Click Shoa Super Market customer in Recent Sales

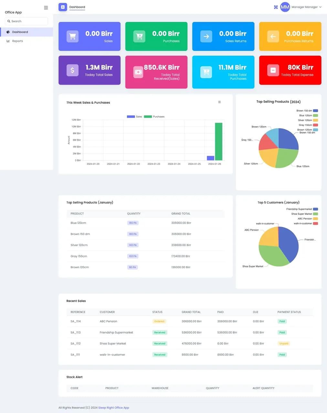pos(113,344)
